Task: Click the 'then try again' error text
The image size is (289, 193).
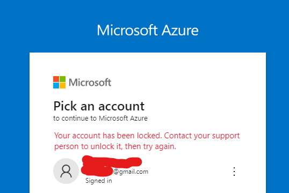Action: tap(150, 146)
